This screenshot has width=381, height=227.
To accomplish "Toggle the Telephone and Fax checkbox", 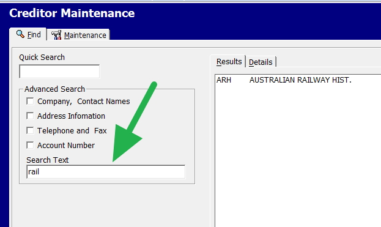I will [30, 130].
